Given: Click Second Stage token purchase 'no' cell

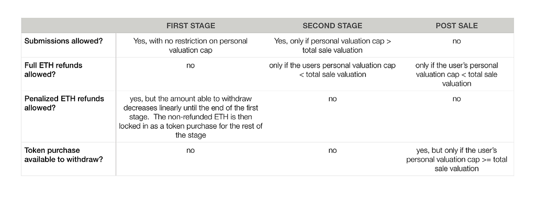Looking at the screenshot, I should click(x=332, y=151).
